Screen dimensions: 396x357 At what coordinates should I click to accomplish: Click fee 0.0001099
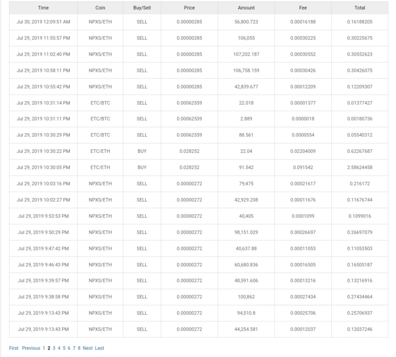point(303,216)
